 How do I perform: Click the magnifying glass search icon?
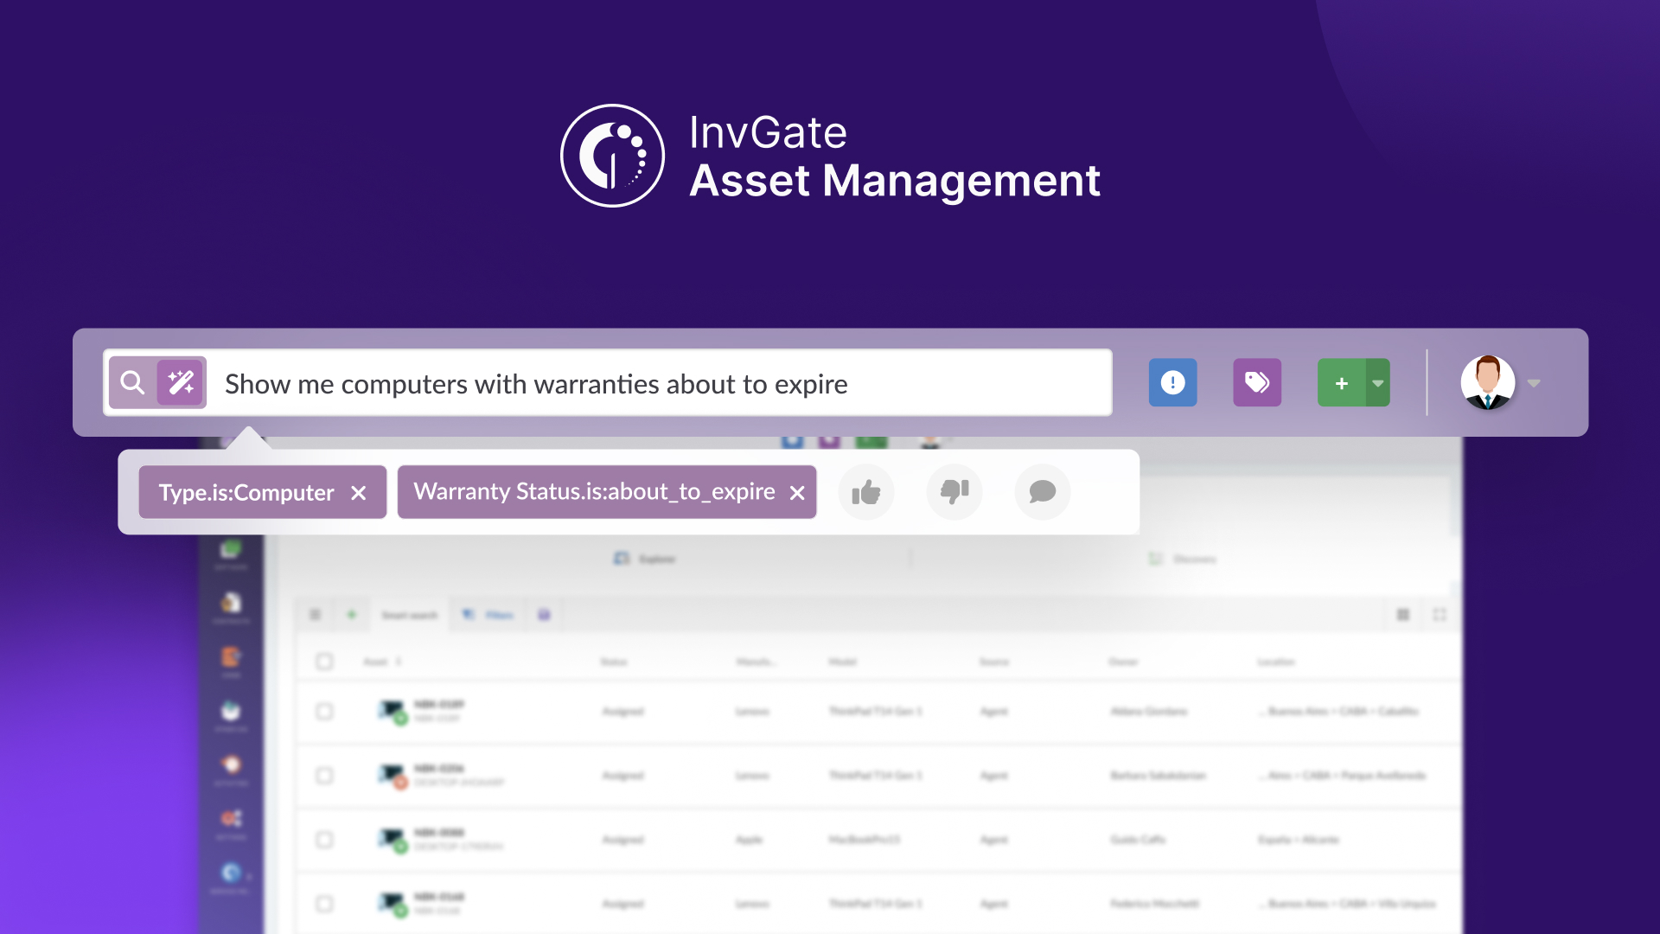tap(132, 382)
